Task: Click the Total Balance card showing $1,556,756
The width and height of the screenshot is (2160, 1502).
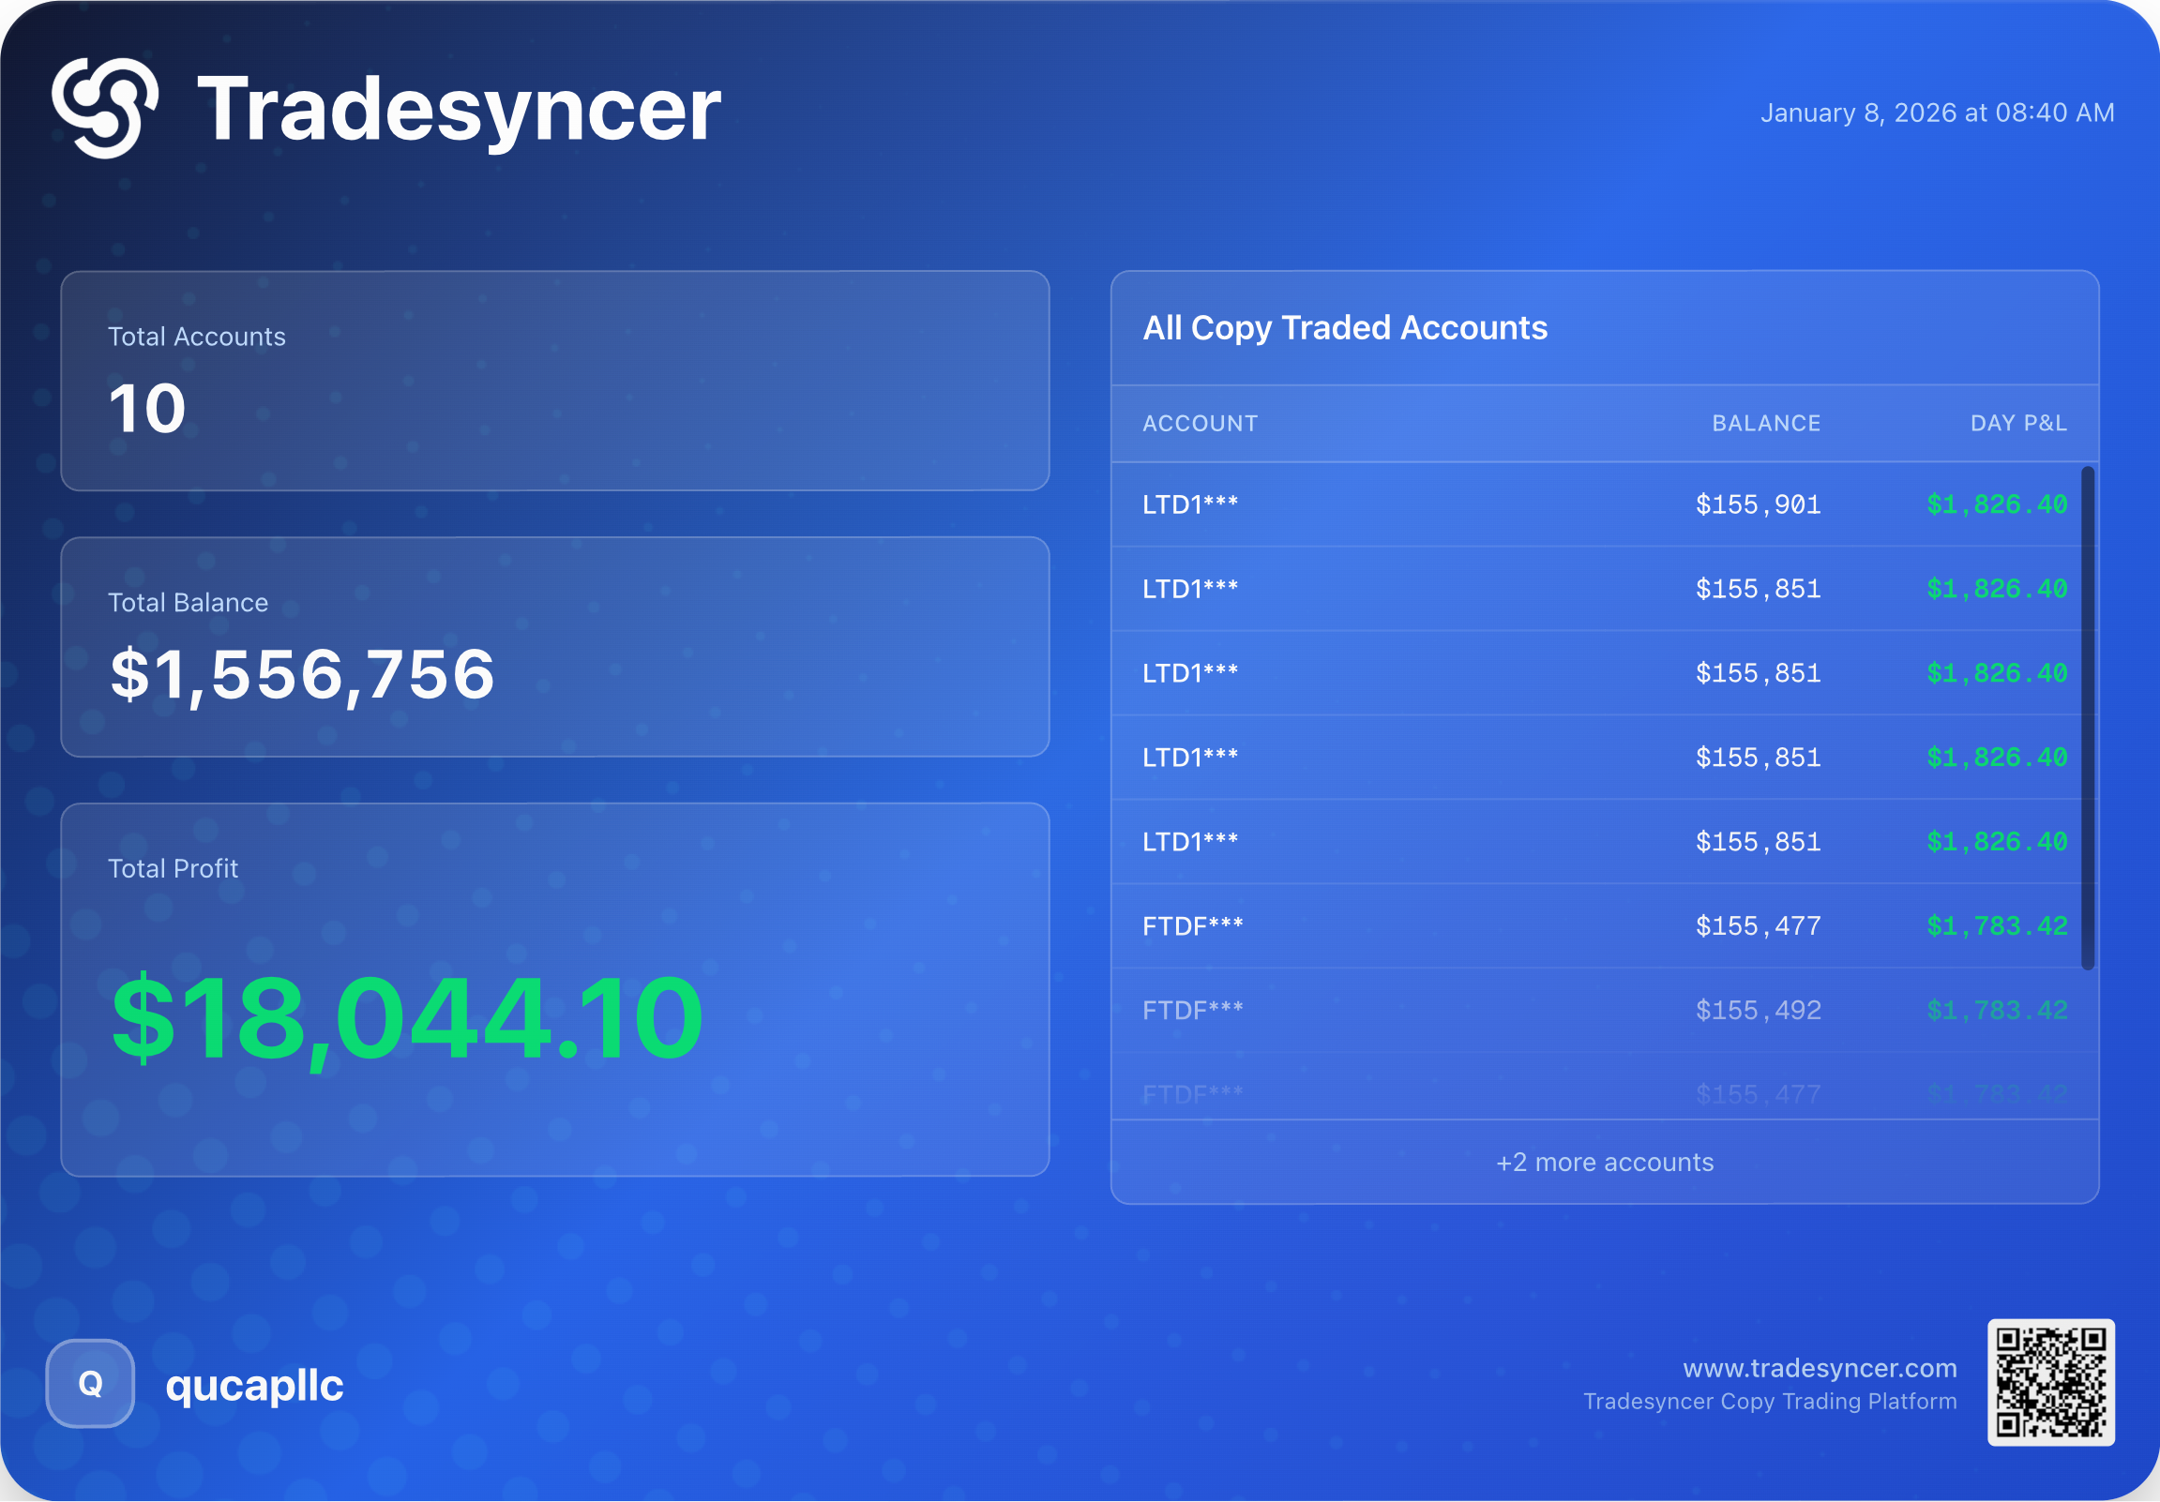Action: pyautogui.click(x=554, y=647)
